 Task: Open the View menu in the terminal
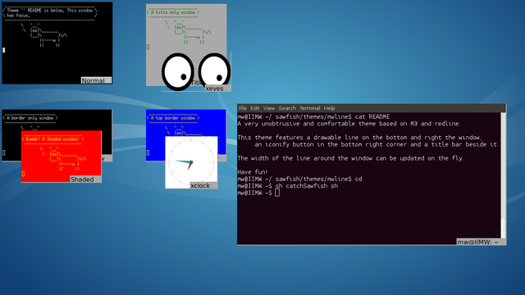269,108
